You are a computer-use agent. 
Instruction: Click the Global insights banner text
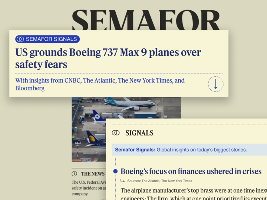(x=202, y=150)
